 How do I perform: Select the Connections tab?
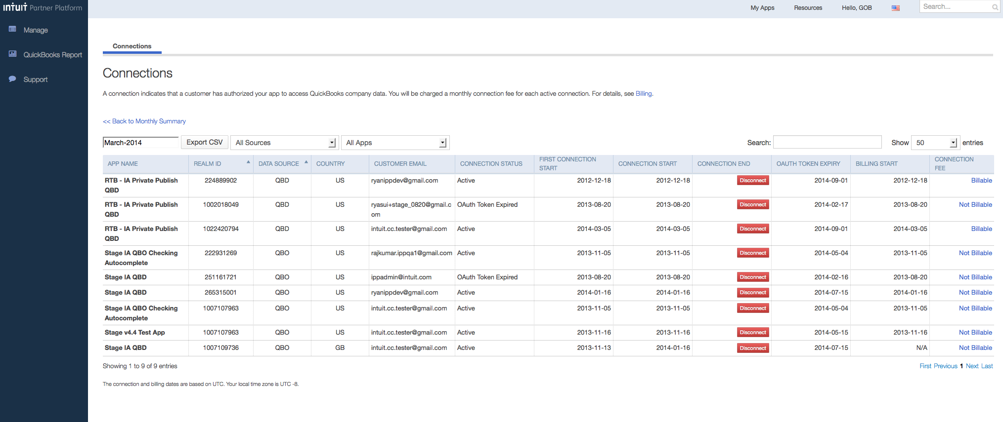132,46
